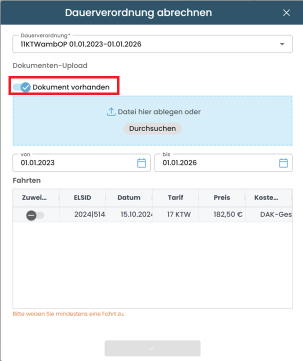Toggle the Dokument vorhanden switch
Image resolution: width=303 pixels, height=361 pixels.
(x=22, y=87)
